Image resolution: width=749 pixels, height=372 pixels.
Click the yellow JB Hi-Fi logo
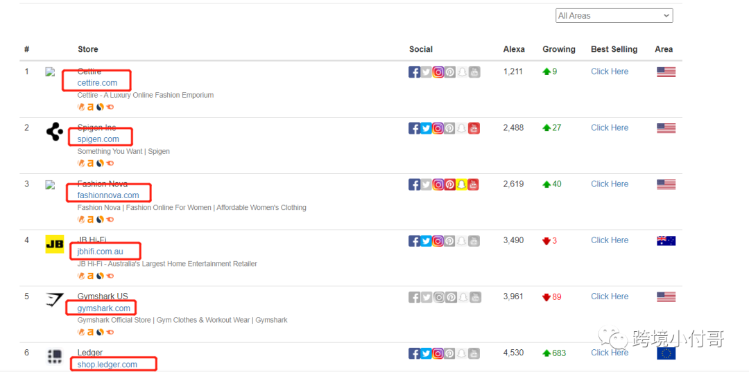(x=55, y=244)
